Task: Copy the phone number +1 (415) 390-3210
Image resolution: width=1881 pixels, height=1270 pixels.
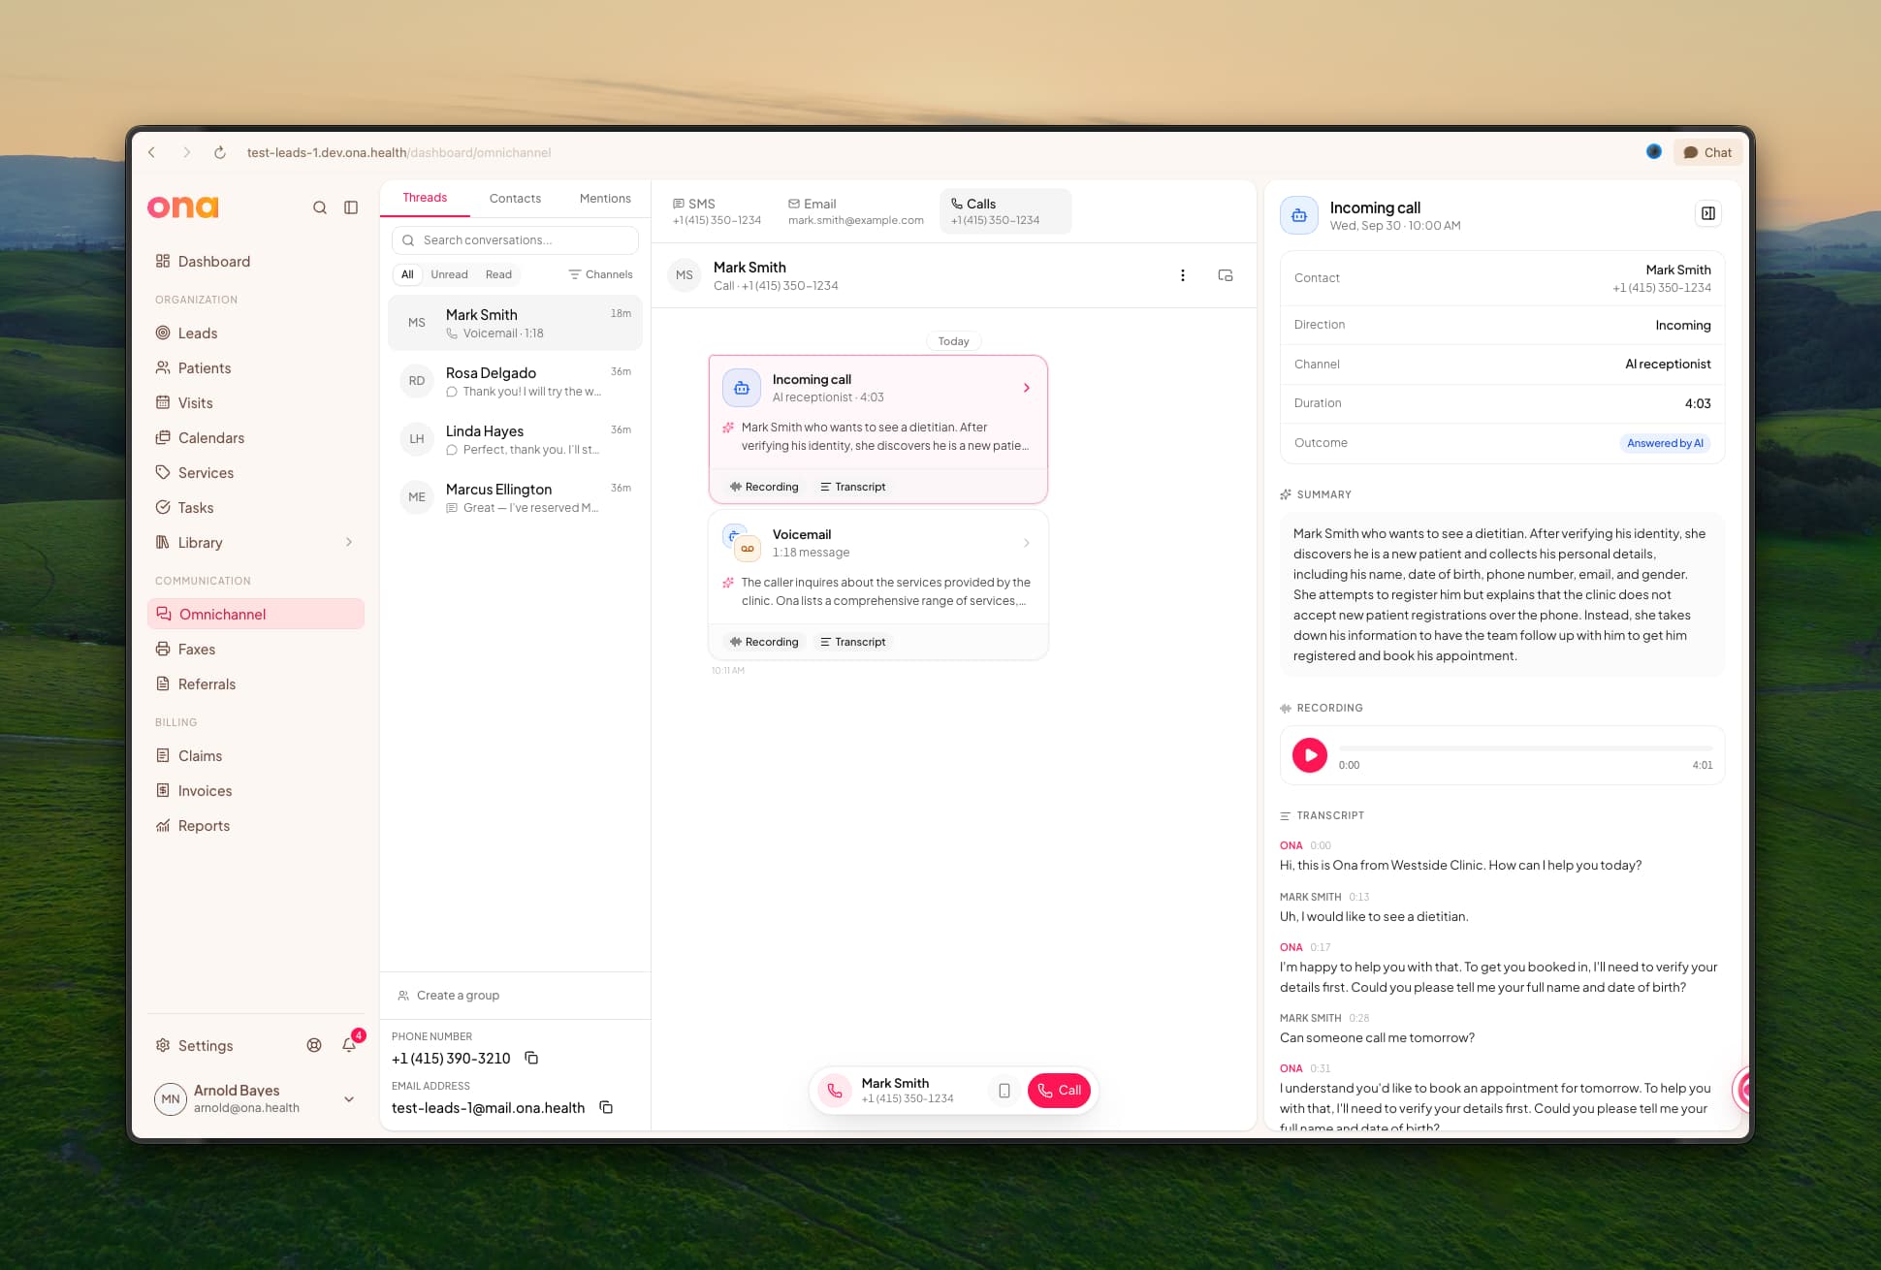Action: click(531, 1058)
